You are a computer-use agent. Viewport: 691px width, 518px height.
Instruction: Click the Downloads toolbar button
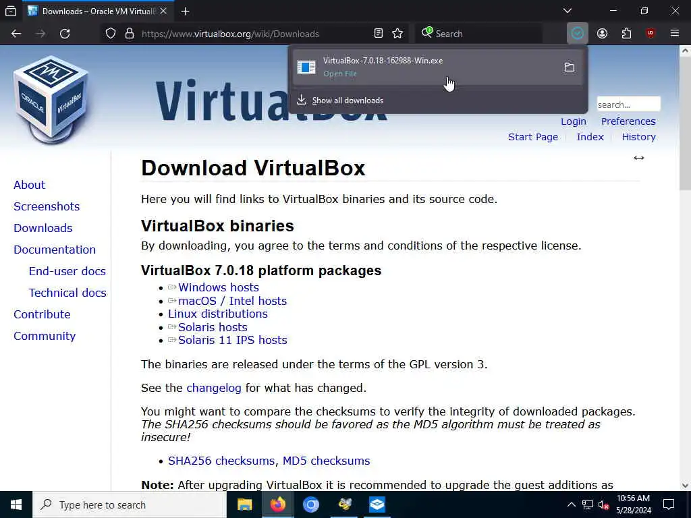coord(578,34)
